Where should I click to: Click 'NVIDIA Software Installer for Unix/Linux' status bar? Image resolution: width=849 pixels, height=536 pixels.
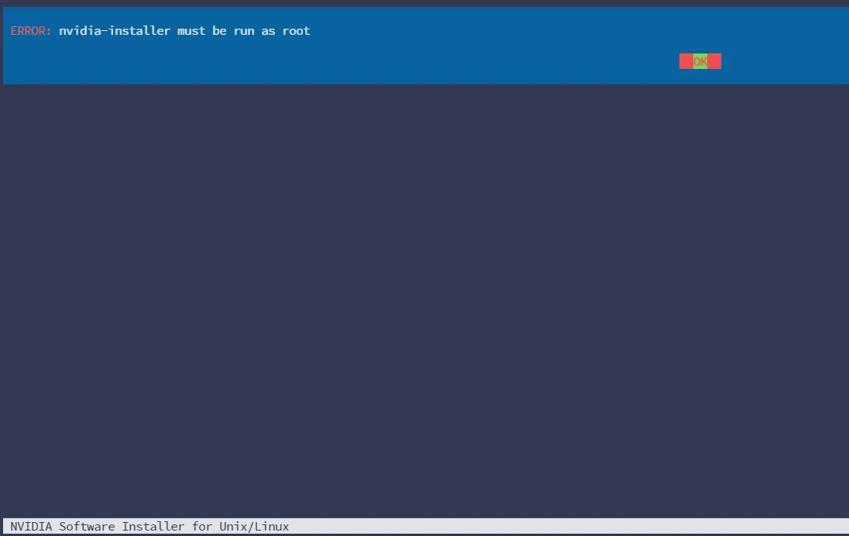pyautogui.click(x=425, y=526)
